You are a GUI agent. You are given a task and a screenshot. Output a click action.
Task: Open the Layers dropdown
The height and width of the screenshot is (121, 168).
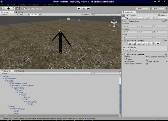click(x=143, y=8)
